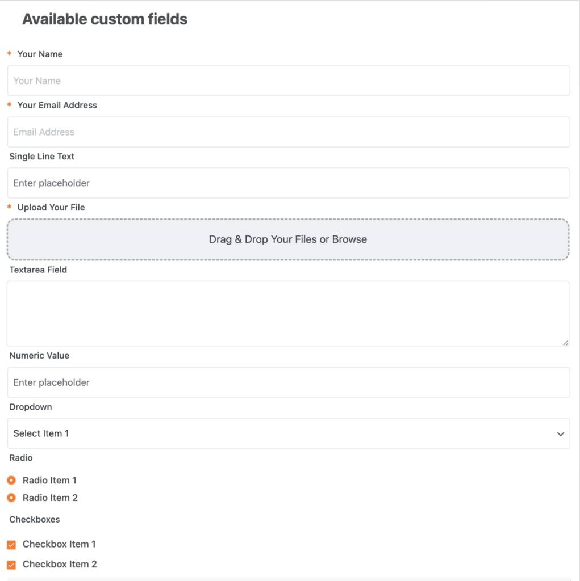The image size is (580, 581).
Task: Click the Drag & Drop upload area
Action: (x=288, y=239)
